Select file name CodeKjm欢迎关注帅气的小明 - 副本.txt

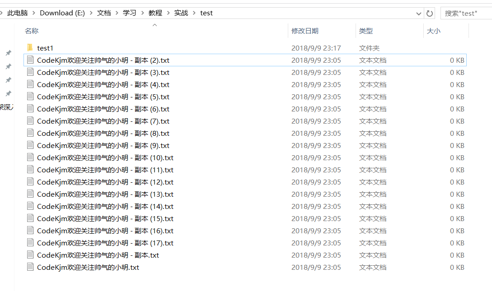pos(98,255)
